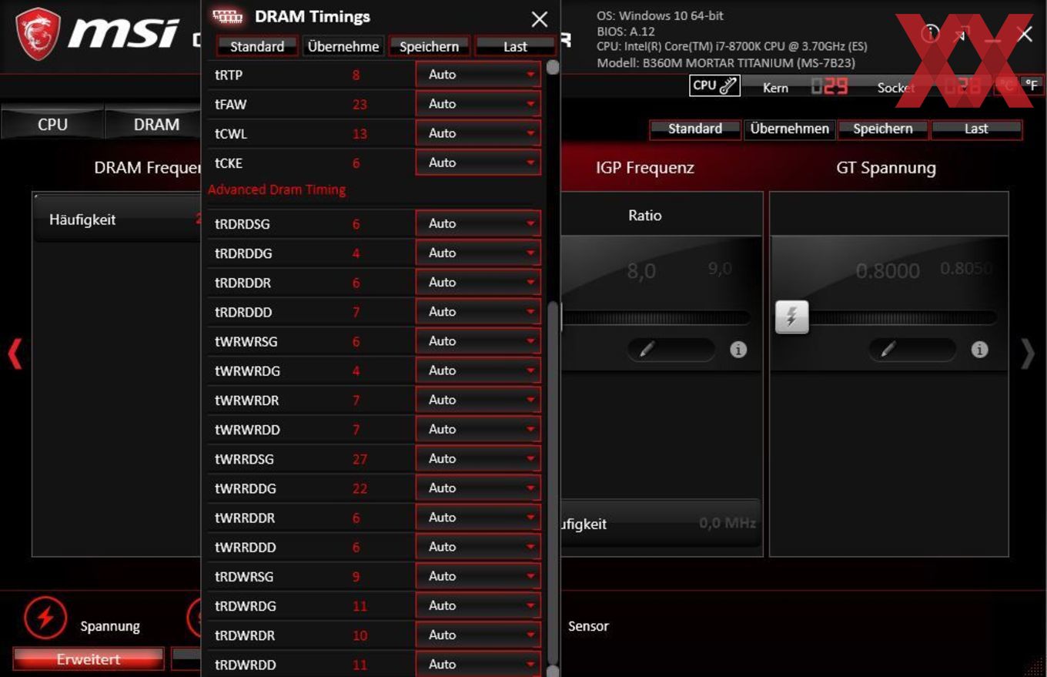This screenshot has height=677, width=1047.
Task: Open tRTP Auto dropdown
Action: 478,75
